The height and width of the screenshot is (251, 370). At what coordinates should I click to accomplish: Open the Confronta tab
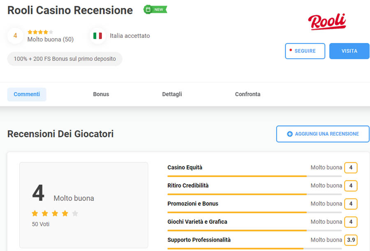click(247, 94)
